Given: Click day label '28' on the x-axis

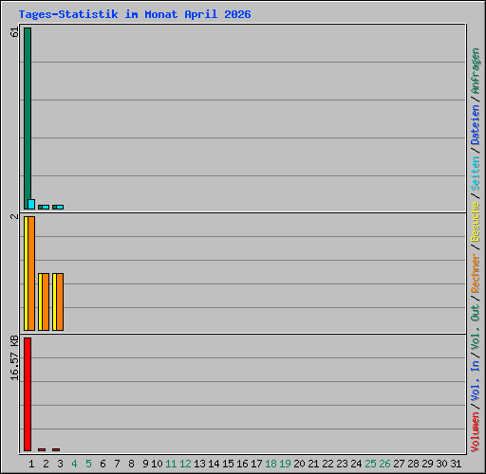Looking at the screenshot, I should [x=413, y=464].
